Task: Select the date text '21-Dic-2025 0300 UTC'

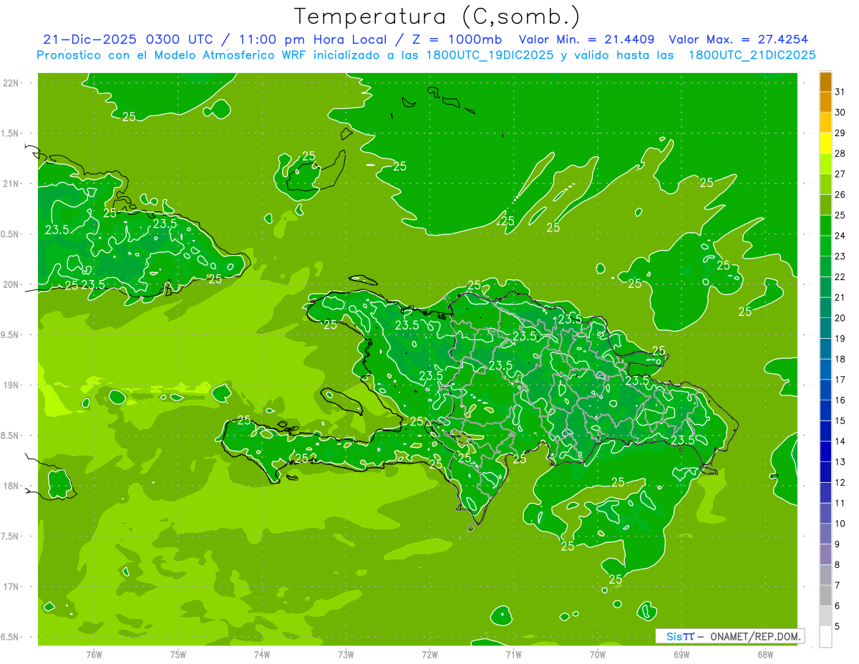Action: point(128,39)
